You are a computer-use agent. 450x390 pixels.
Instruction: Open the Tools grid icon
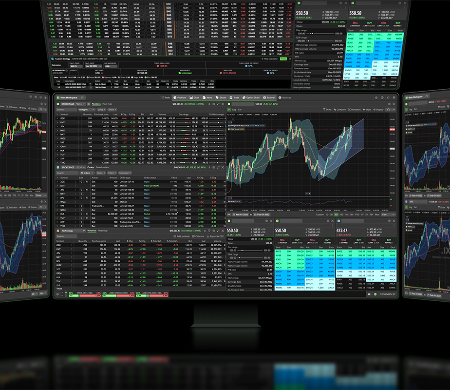(x=163, y=97)
